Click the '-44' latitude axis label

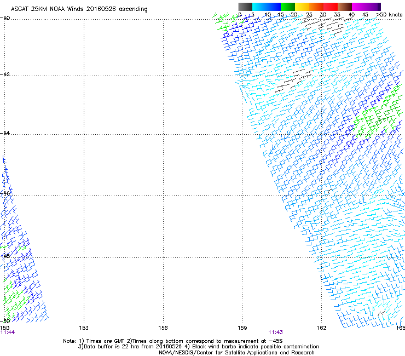(5, 133)
